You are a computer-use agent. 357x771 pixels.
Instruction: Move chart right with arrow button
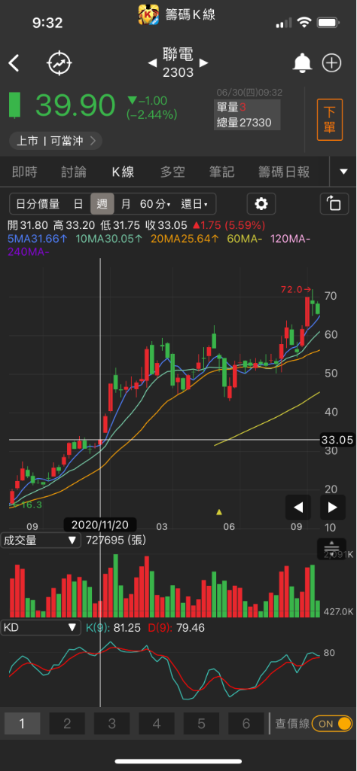(333, 507)
